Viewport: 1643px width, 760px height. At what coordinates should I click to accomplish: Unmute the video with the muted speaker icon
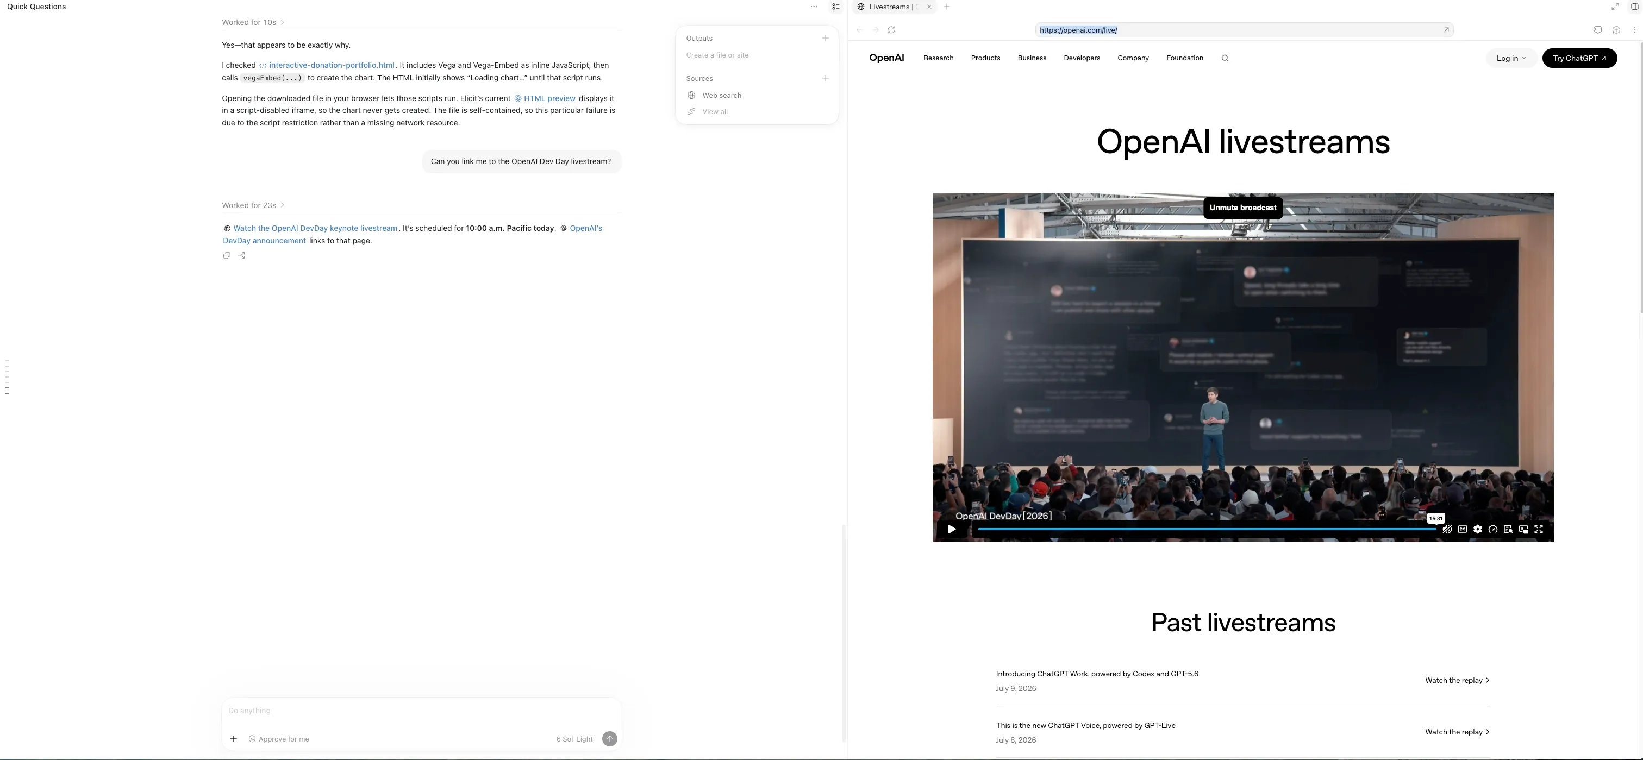pos(1447,529)
